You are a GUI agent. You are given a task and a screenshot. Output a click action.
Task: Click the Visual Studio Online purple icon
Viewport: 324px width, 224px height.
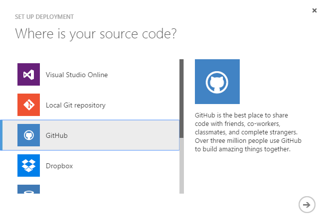click(28, 75)
